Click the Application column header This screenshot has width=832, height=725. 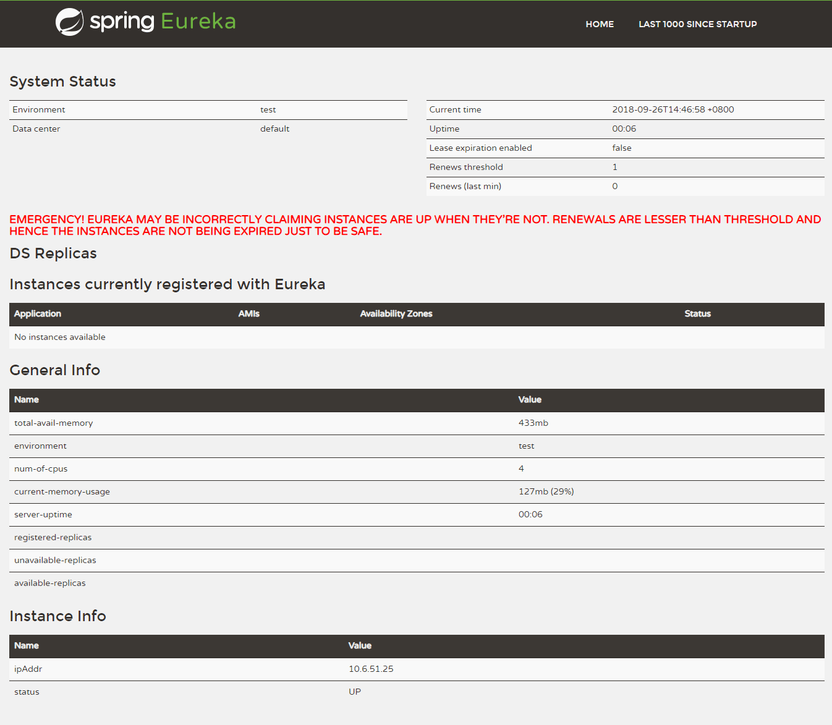(38, 314)
